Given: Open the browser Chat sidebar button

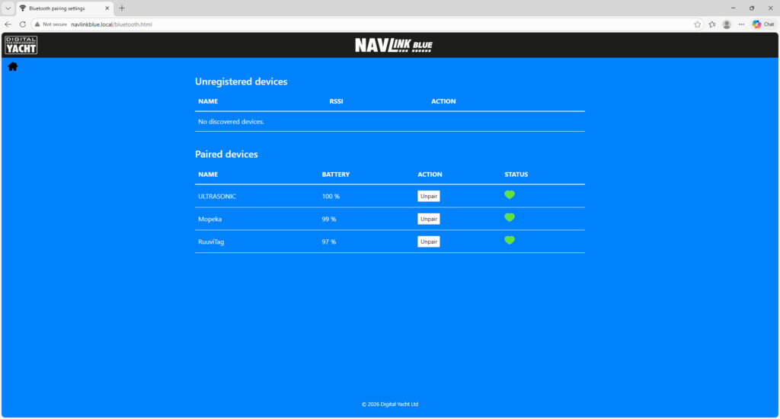Looking at the screenshot, I should click(x=763, y=24).
